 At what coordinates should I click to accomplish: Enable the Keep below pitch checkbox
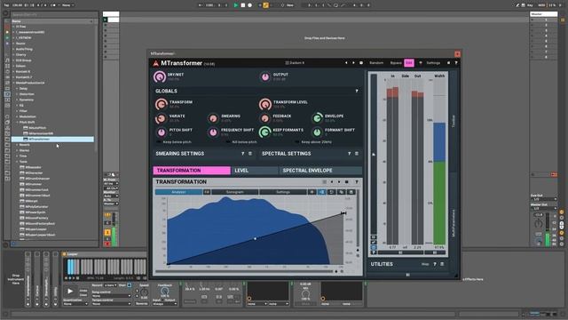(x=159, y=142)
